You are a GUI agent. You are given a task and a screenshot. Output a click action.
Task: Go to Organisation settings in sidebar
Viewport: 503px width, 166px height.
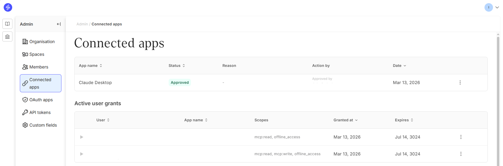click(x=42, y=42)
